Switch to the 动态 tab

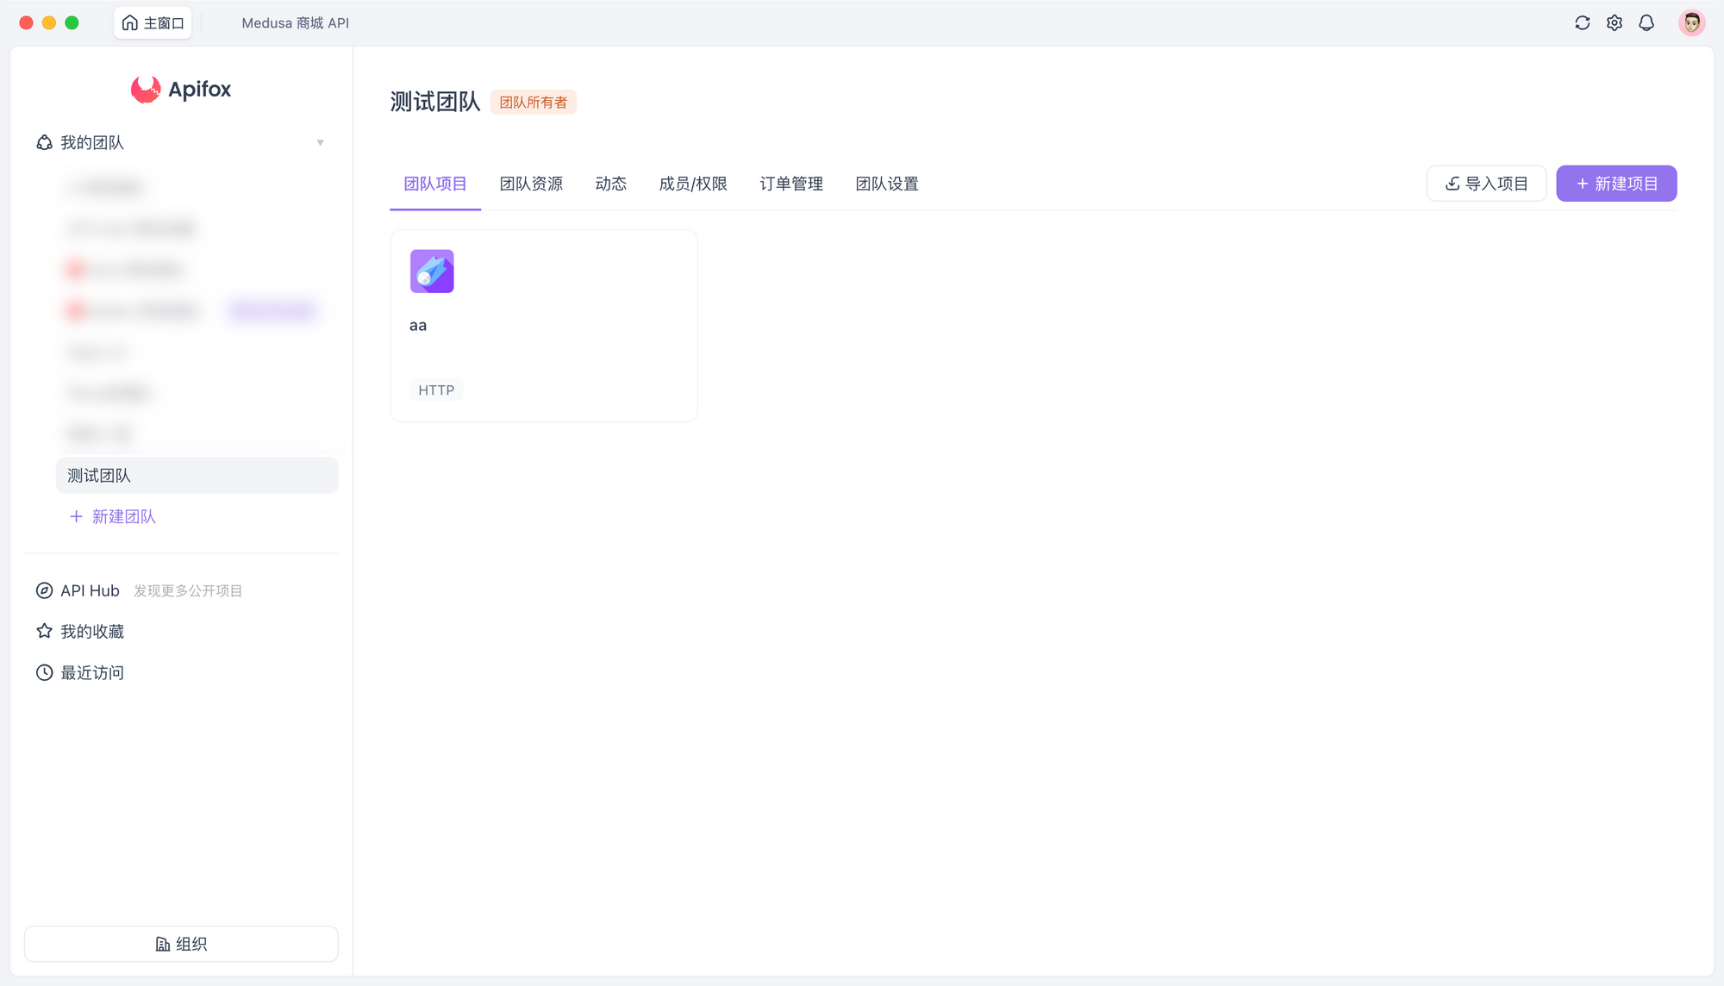click(610, 184)
